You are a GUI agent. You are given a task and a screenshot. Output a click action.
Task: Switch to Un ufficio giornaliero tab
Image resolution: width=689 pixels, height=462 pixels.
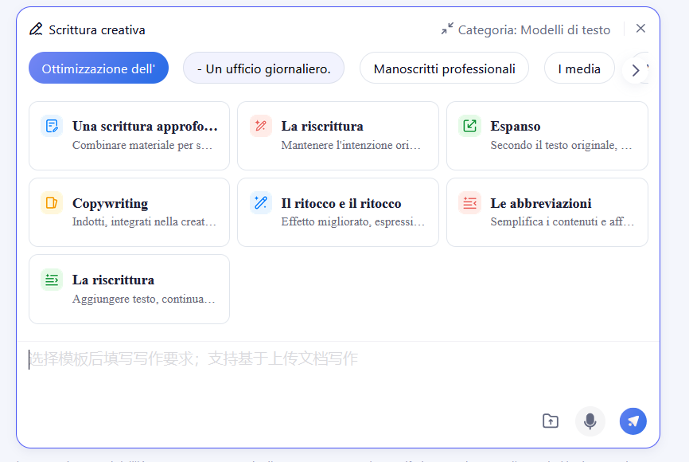pos(263,69)
